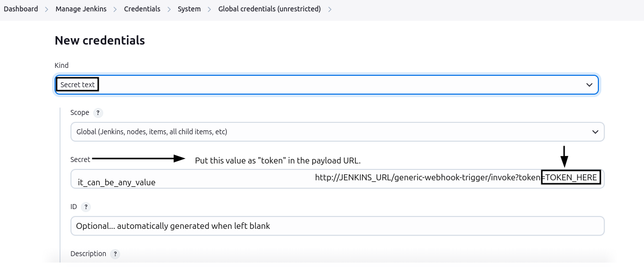The width and height of the screenshot is (644, 267).
Task: Open Global credentials (unrestricted) breadcrumb
Action: pyautogui.click(x=269, y=9)
